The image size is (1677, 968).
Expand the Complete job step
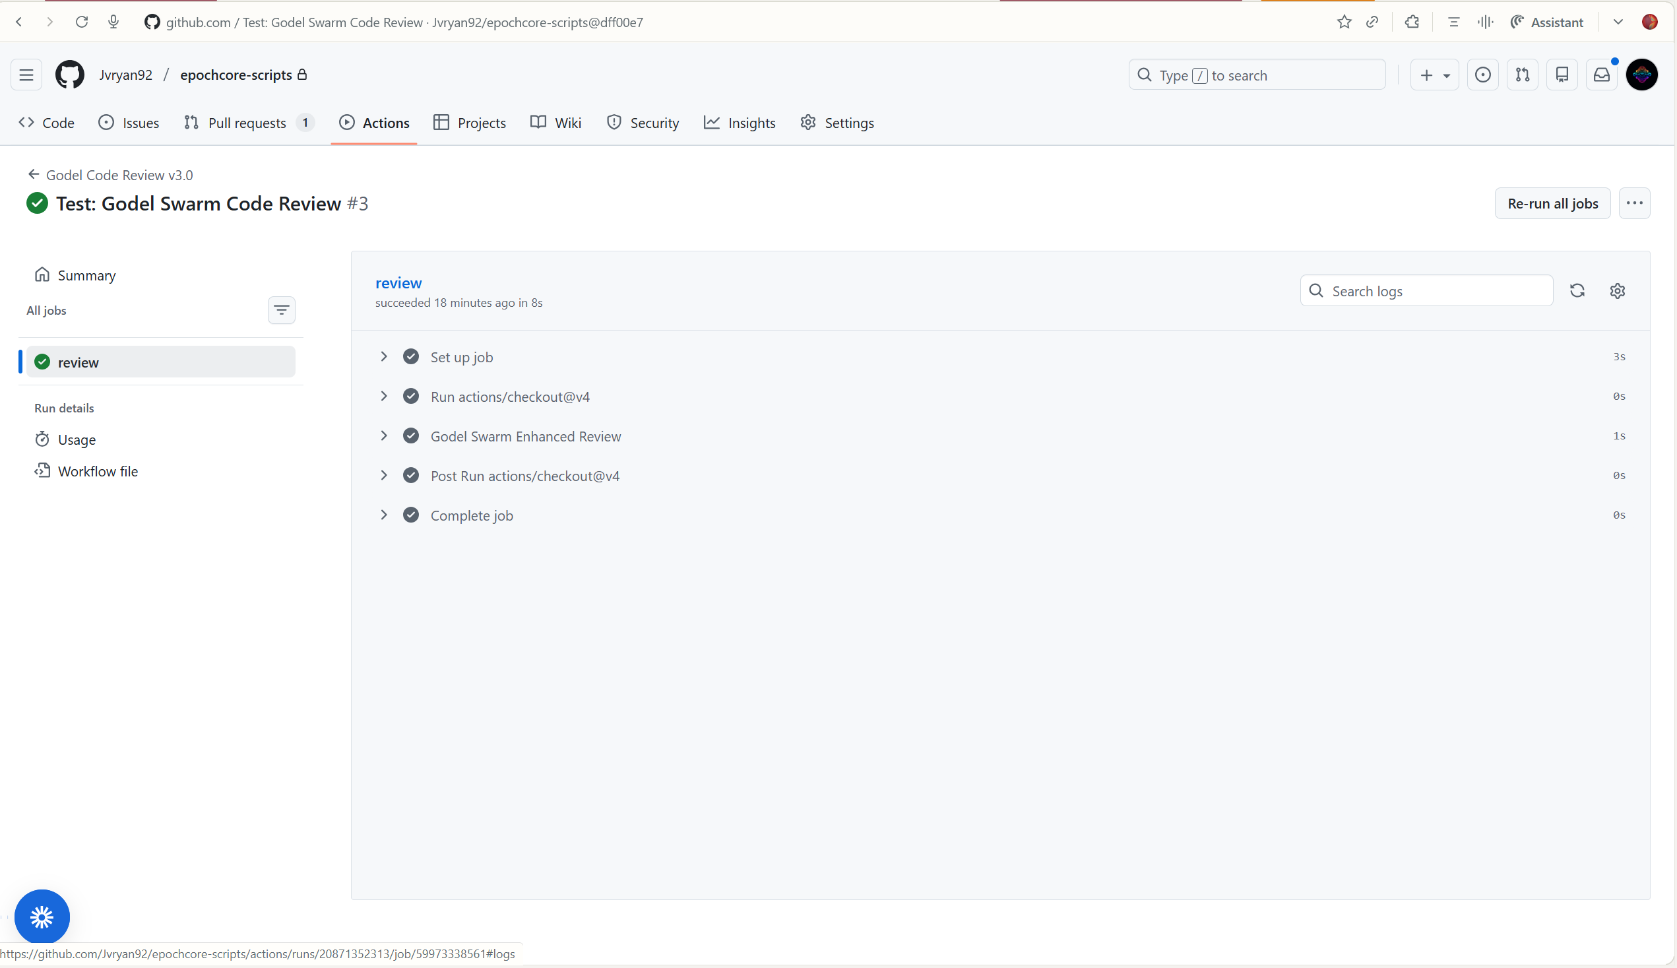(x=384, y=515)
